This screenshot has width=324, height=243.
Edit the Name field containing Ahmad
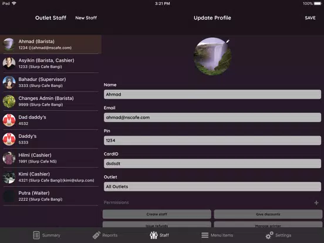click(212, 95)
